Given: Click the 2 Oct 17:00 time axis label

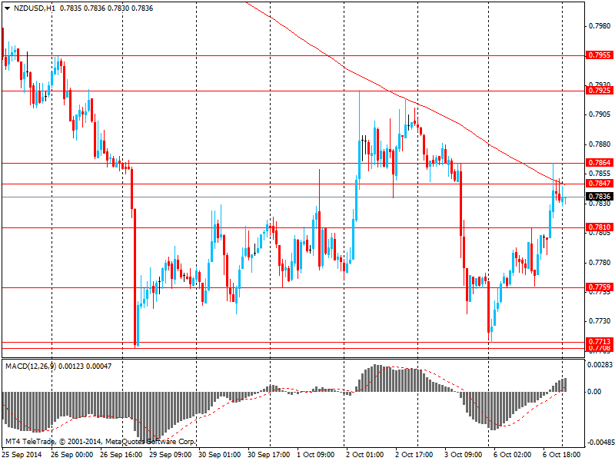Looking at the screenshot, I should point(414,455).
